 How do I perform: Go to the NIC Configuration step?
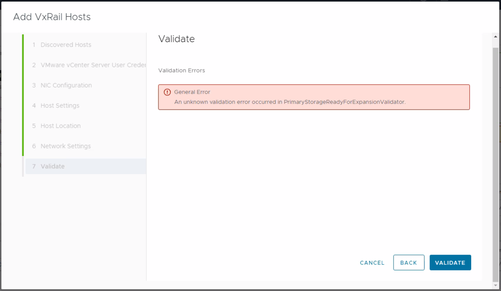click(66, 85)
